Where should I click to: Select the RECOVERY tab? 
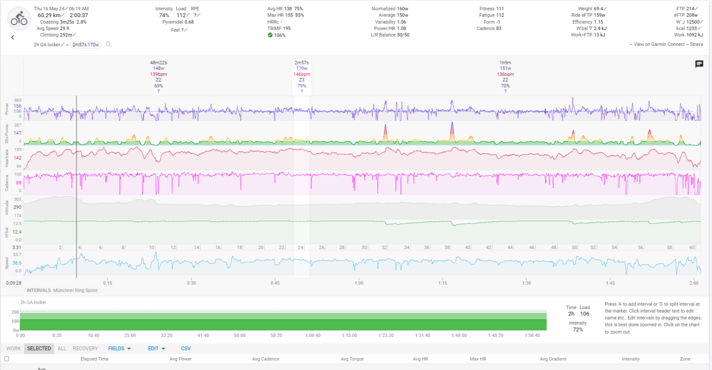[x=85, y=349]
